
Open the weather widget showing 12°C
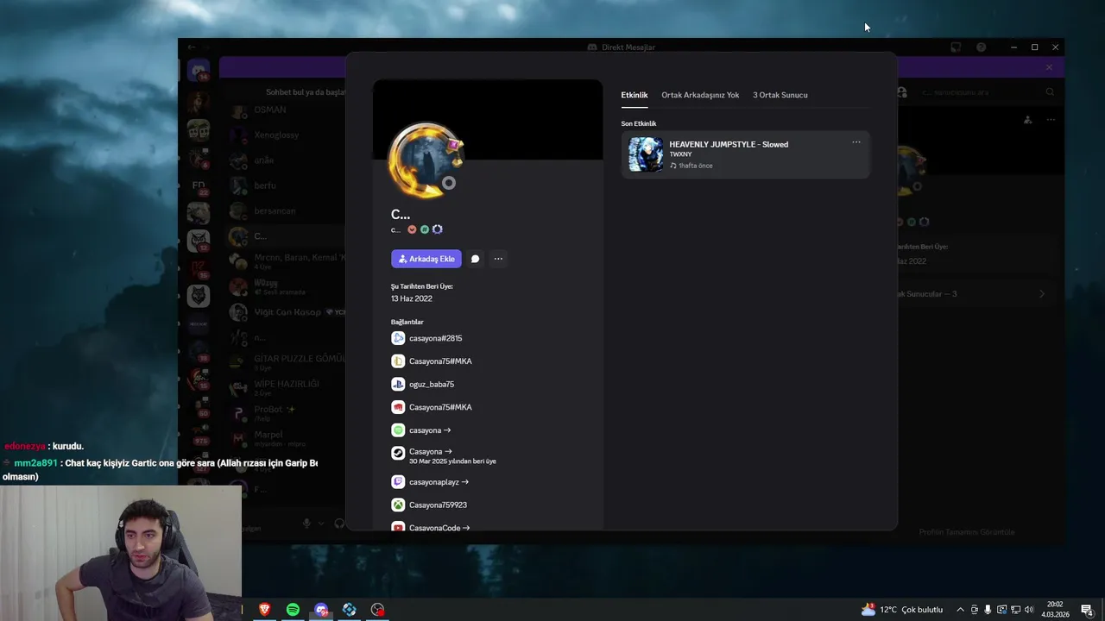[x=902, y=610]
